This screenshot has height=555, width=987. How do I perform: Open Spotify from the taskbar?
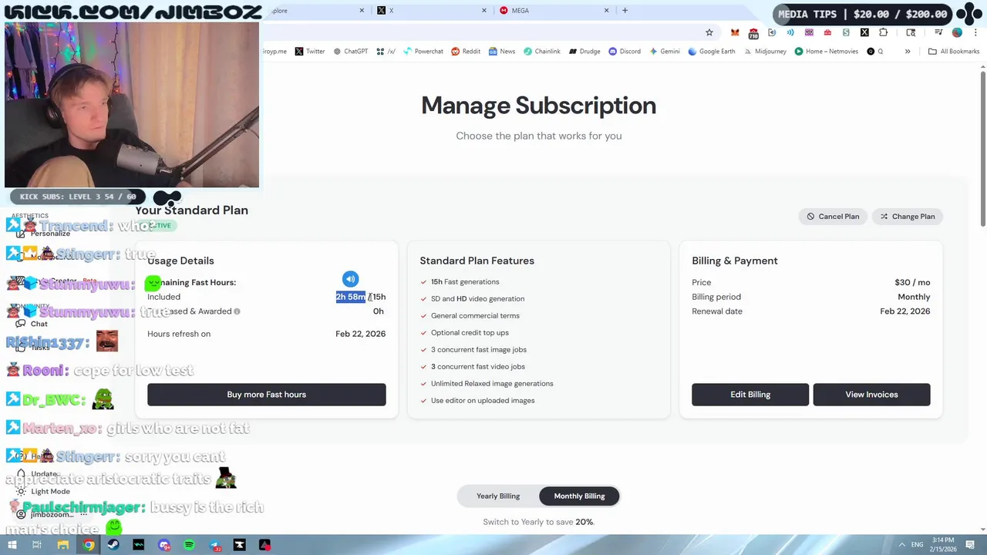coord(189,545)
